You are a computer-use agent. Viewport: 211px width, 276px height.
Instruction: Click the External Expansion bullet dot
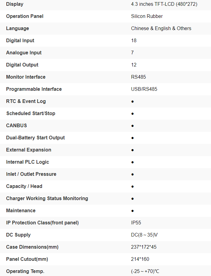pos(133,150)
